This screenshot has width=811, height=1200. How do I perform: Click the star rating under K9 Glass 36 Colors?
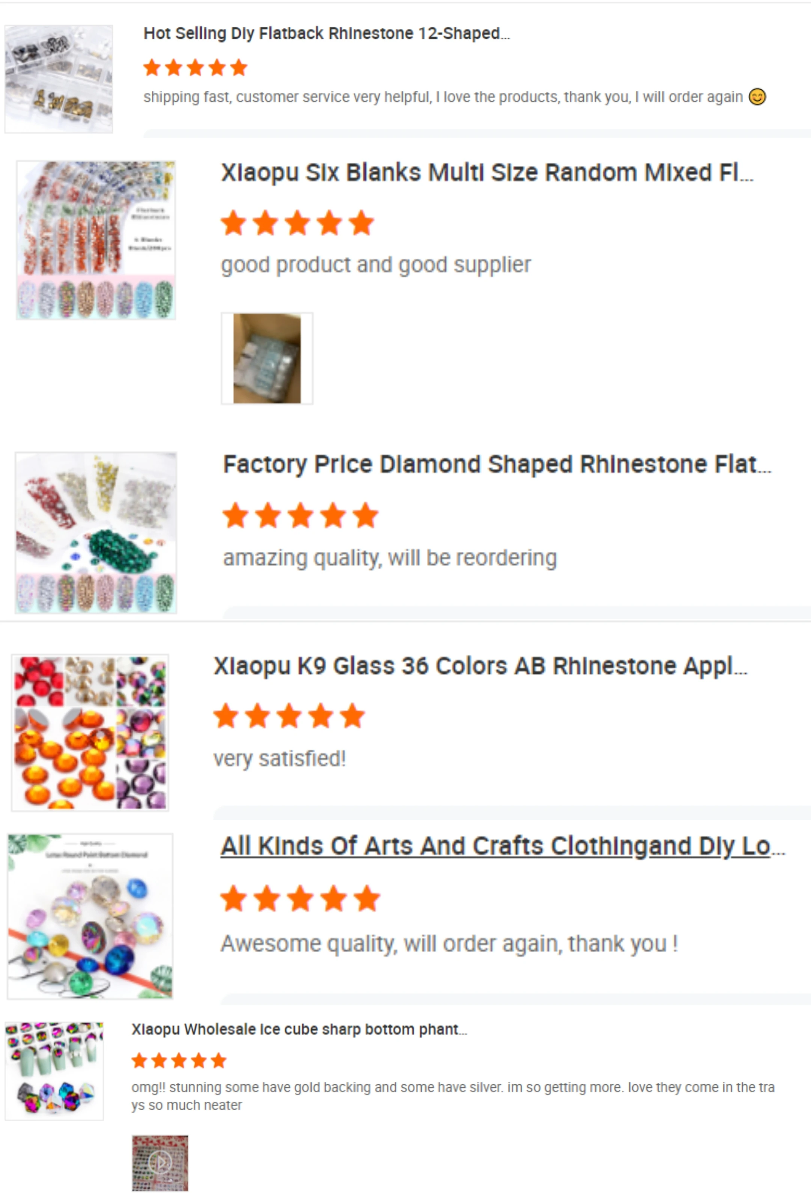coord(289,717)
